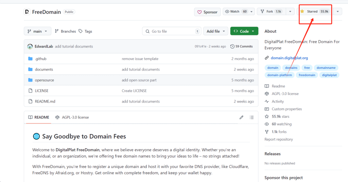
Task: Click the LICENSE file icon
Action: coord(30,91)
